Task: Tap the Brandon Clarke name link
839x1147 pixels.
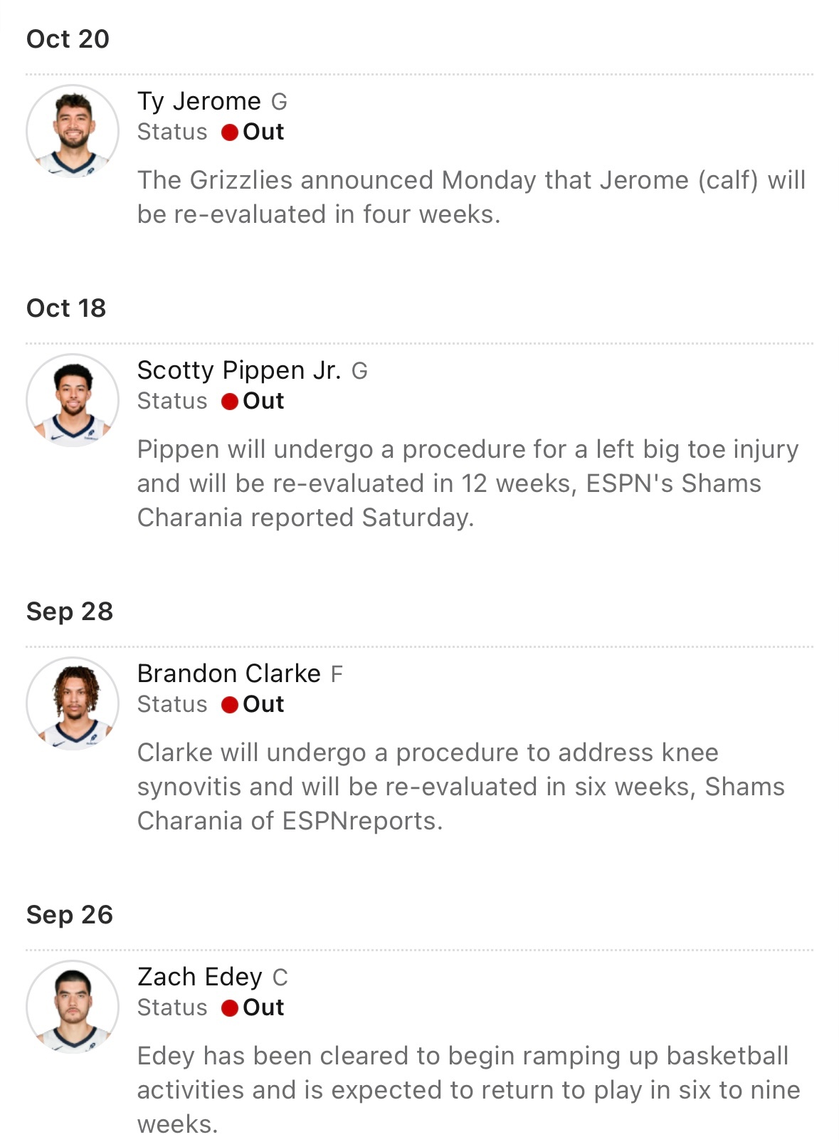Action: coord(229,674)
